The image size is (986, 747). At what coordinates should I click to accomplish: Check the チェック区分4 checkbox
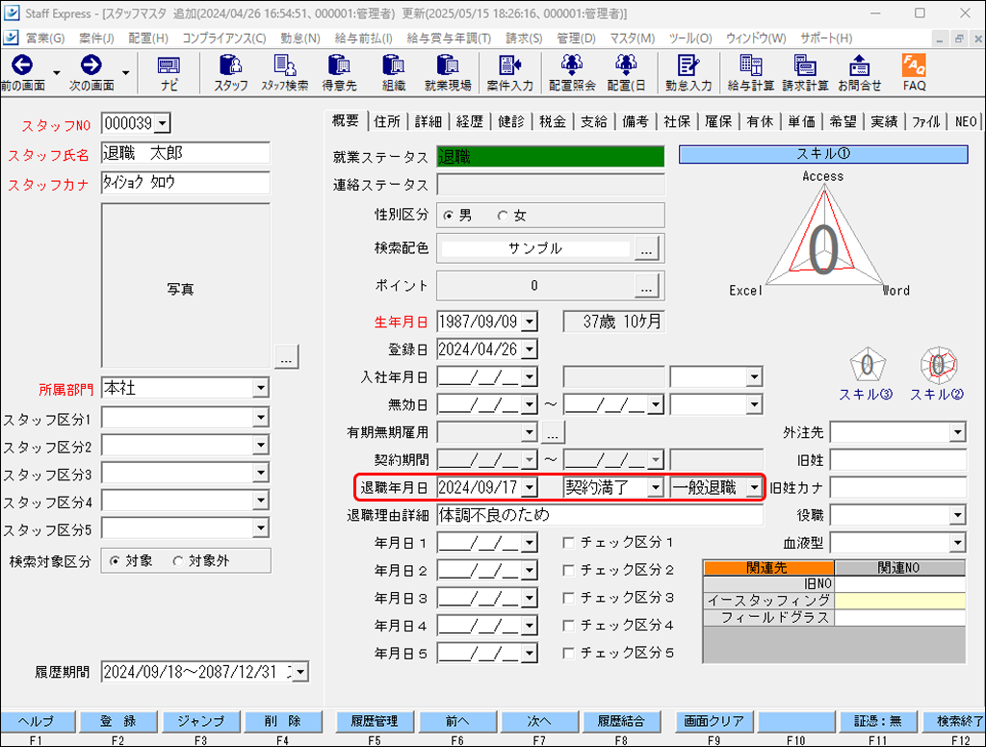[568, 626]
